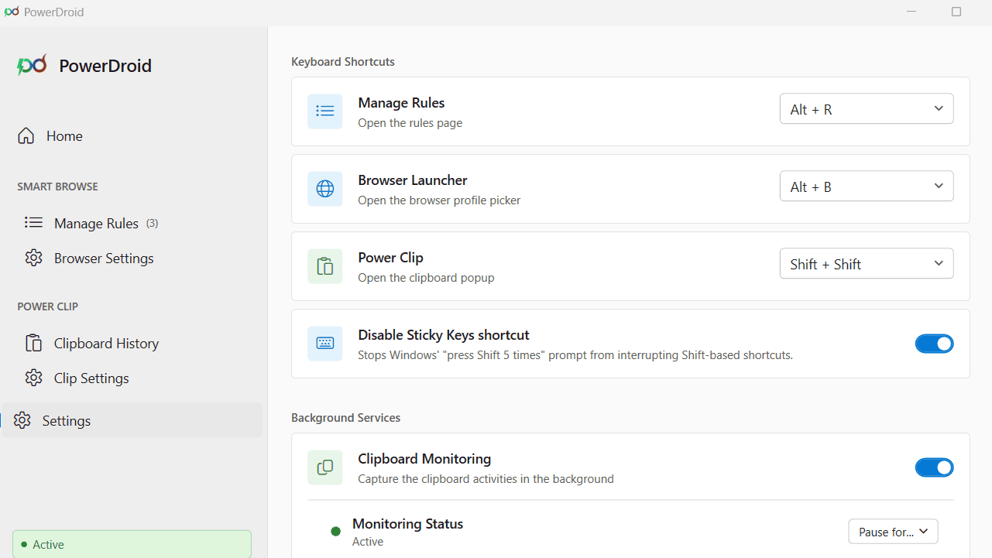Click the Browser Settings gear icon
This screenshot has width=992, height=558.
[33, 258]
